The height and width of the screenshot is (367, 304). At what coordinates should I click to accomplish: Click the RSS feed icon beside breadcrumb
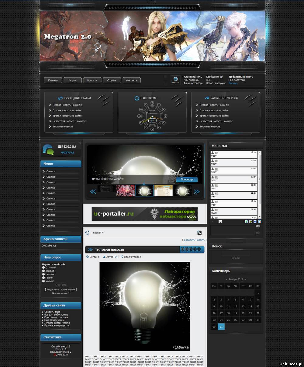199,233
